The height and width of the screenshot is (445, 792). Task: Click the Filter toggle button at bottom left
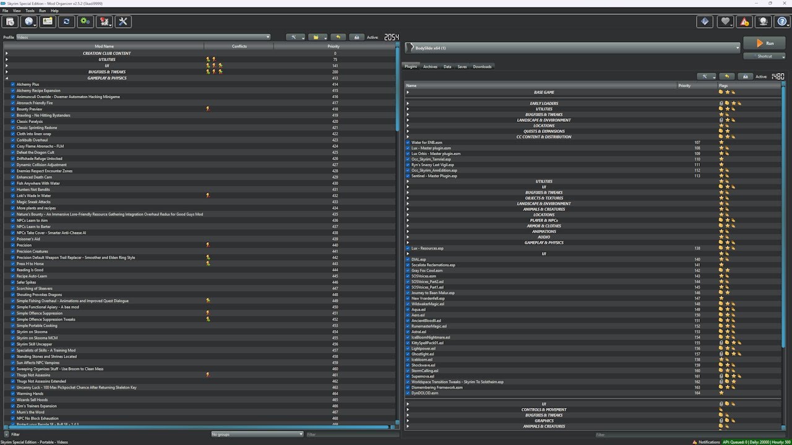(7, 434)
